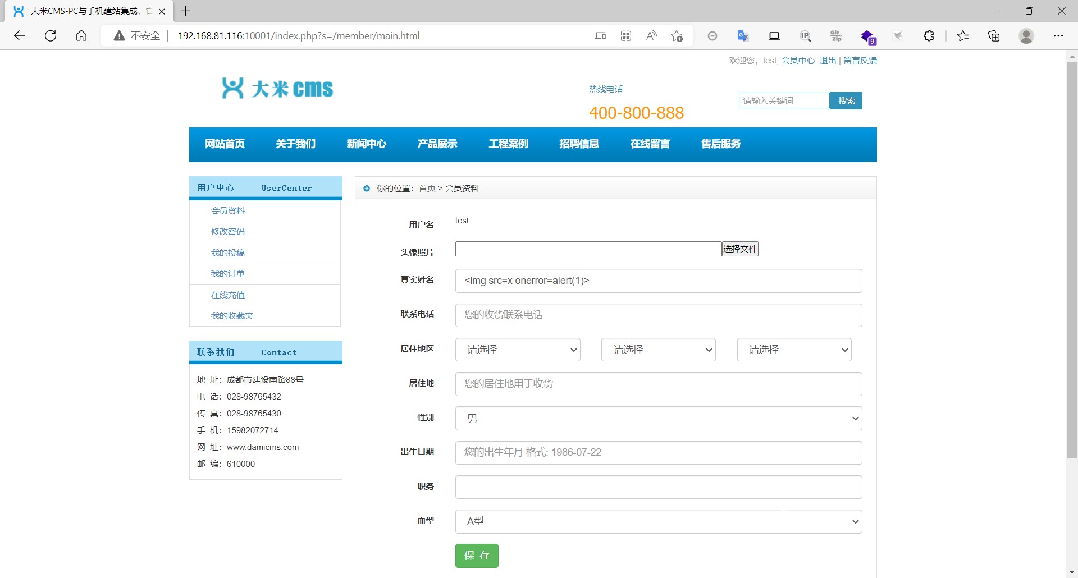Open 在线充值 in the sidebar
This screenshot has width=1078, height=578.
[x=227, y=295]
